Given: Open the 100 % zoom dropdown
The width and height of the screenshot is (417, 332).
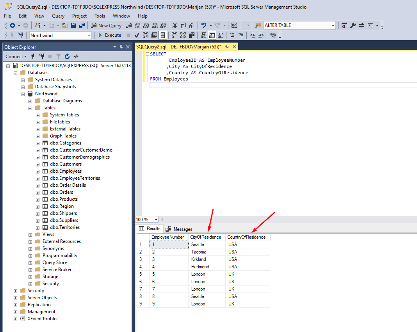Looking at the screenshot, I should pos(156,220).
